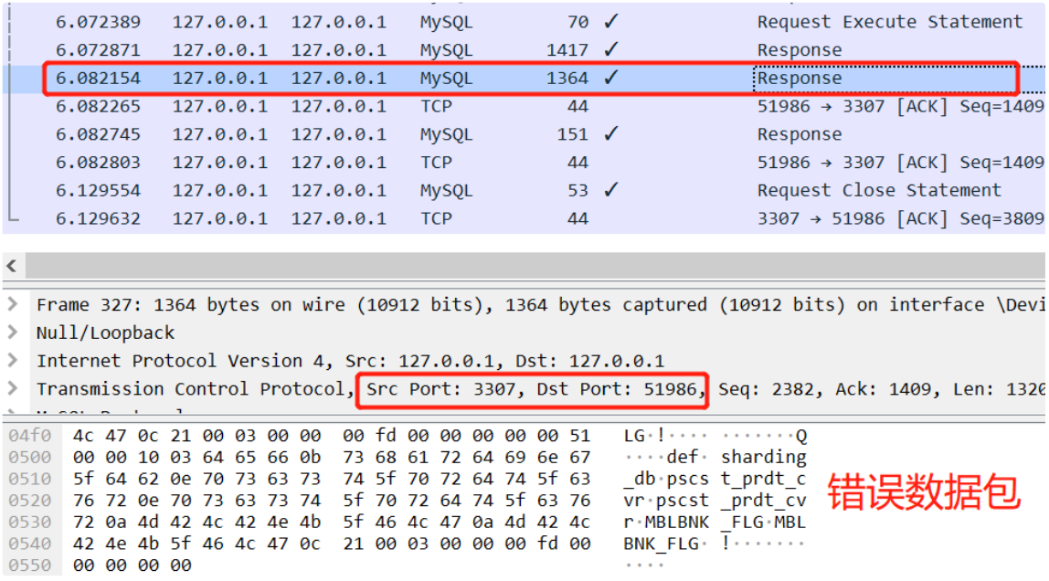Screen dimensions: 1049x581
Task: Click hex offset 0530 in the bytes pane
Action: coord(30,523)
